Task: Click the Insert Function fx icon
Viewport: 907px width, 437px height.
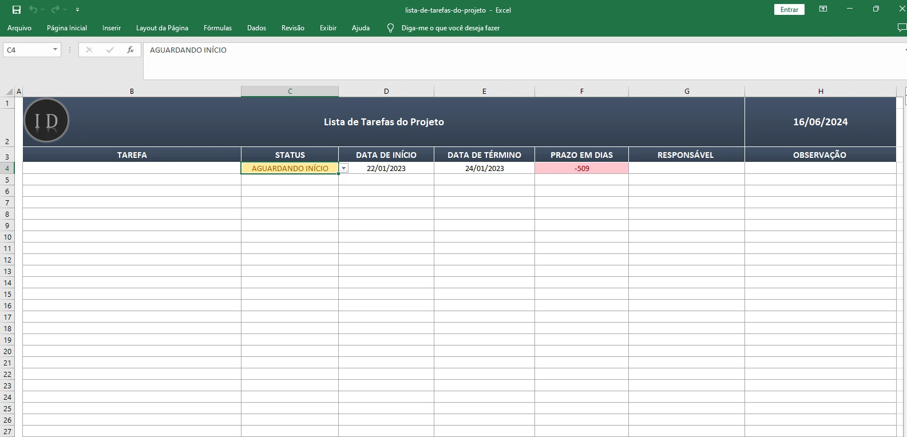Action: 130,50
